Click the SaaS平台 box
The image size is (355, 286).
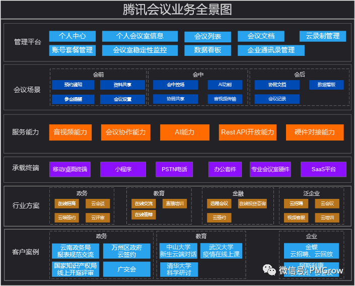324,169
